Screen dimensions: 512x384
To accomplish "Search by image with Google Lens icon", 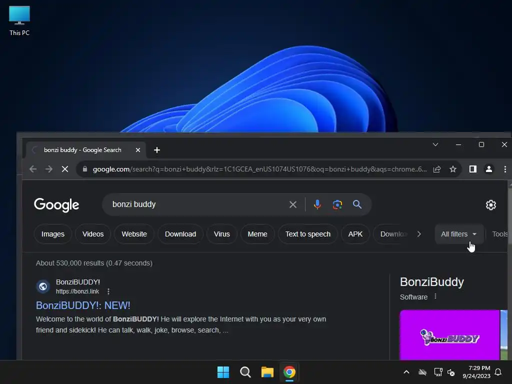I will tap(337, 204).
